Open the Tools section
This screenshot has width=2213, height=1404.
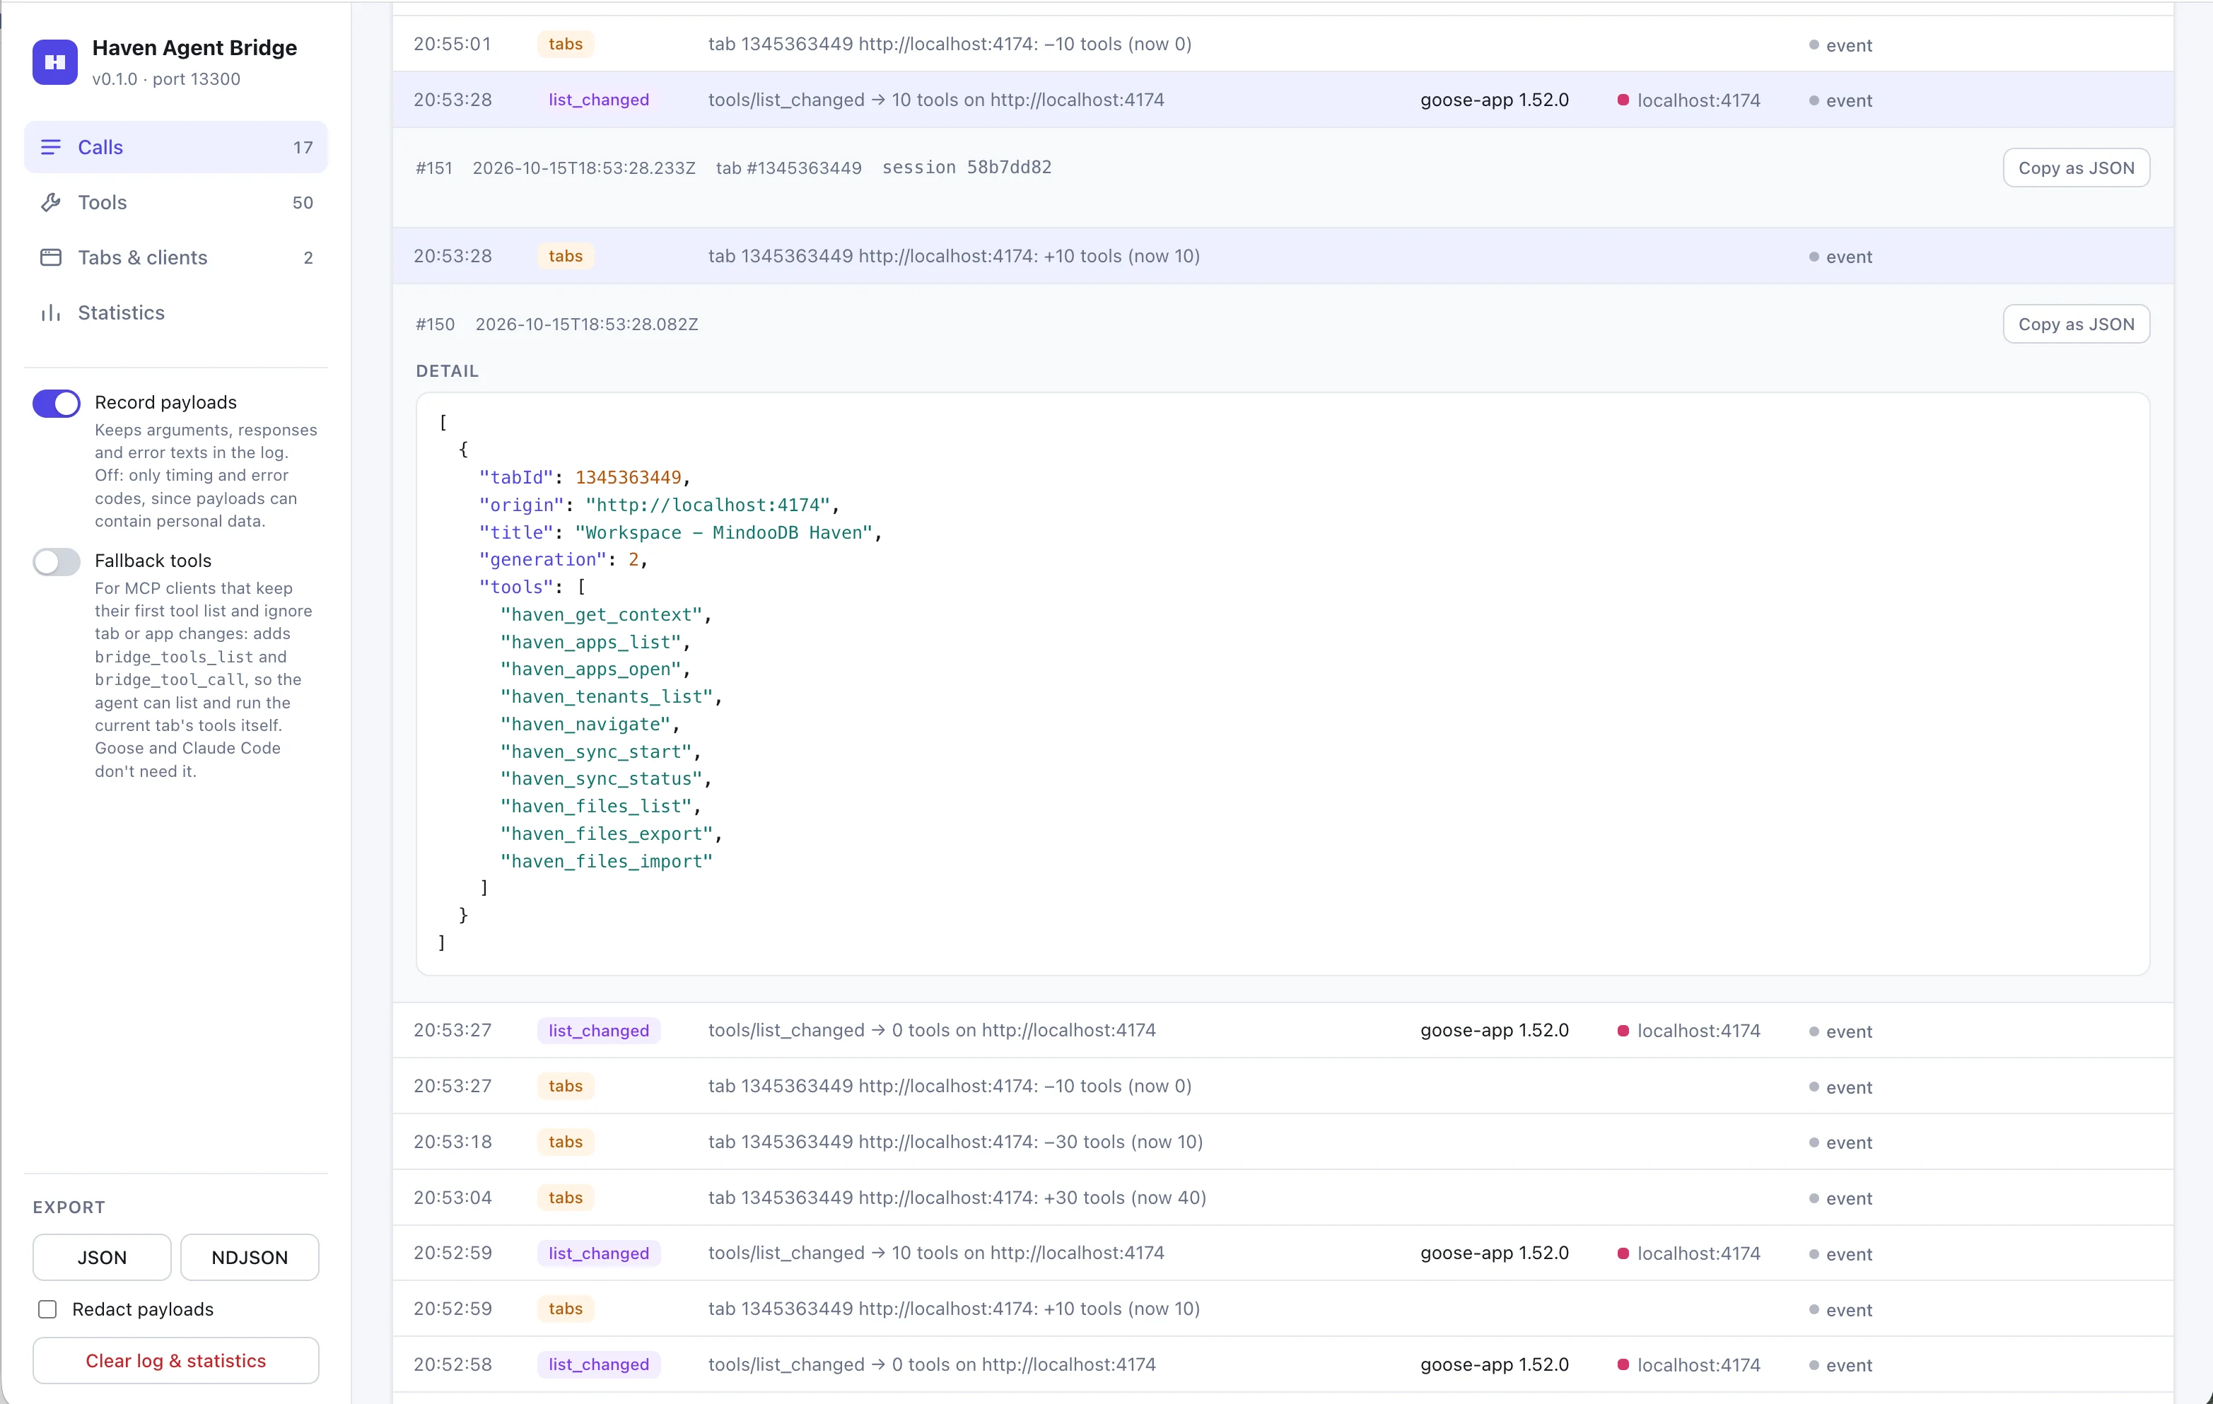[x=175, y=202]
